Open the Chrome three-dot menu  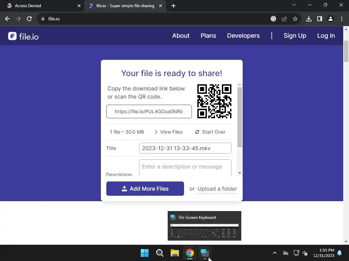(342, 19)
